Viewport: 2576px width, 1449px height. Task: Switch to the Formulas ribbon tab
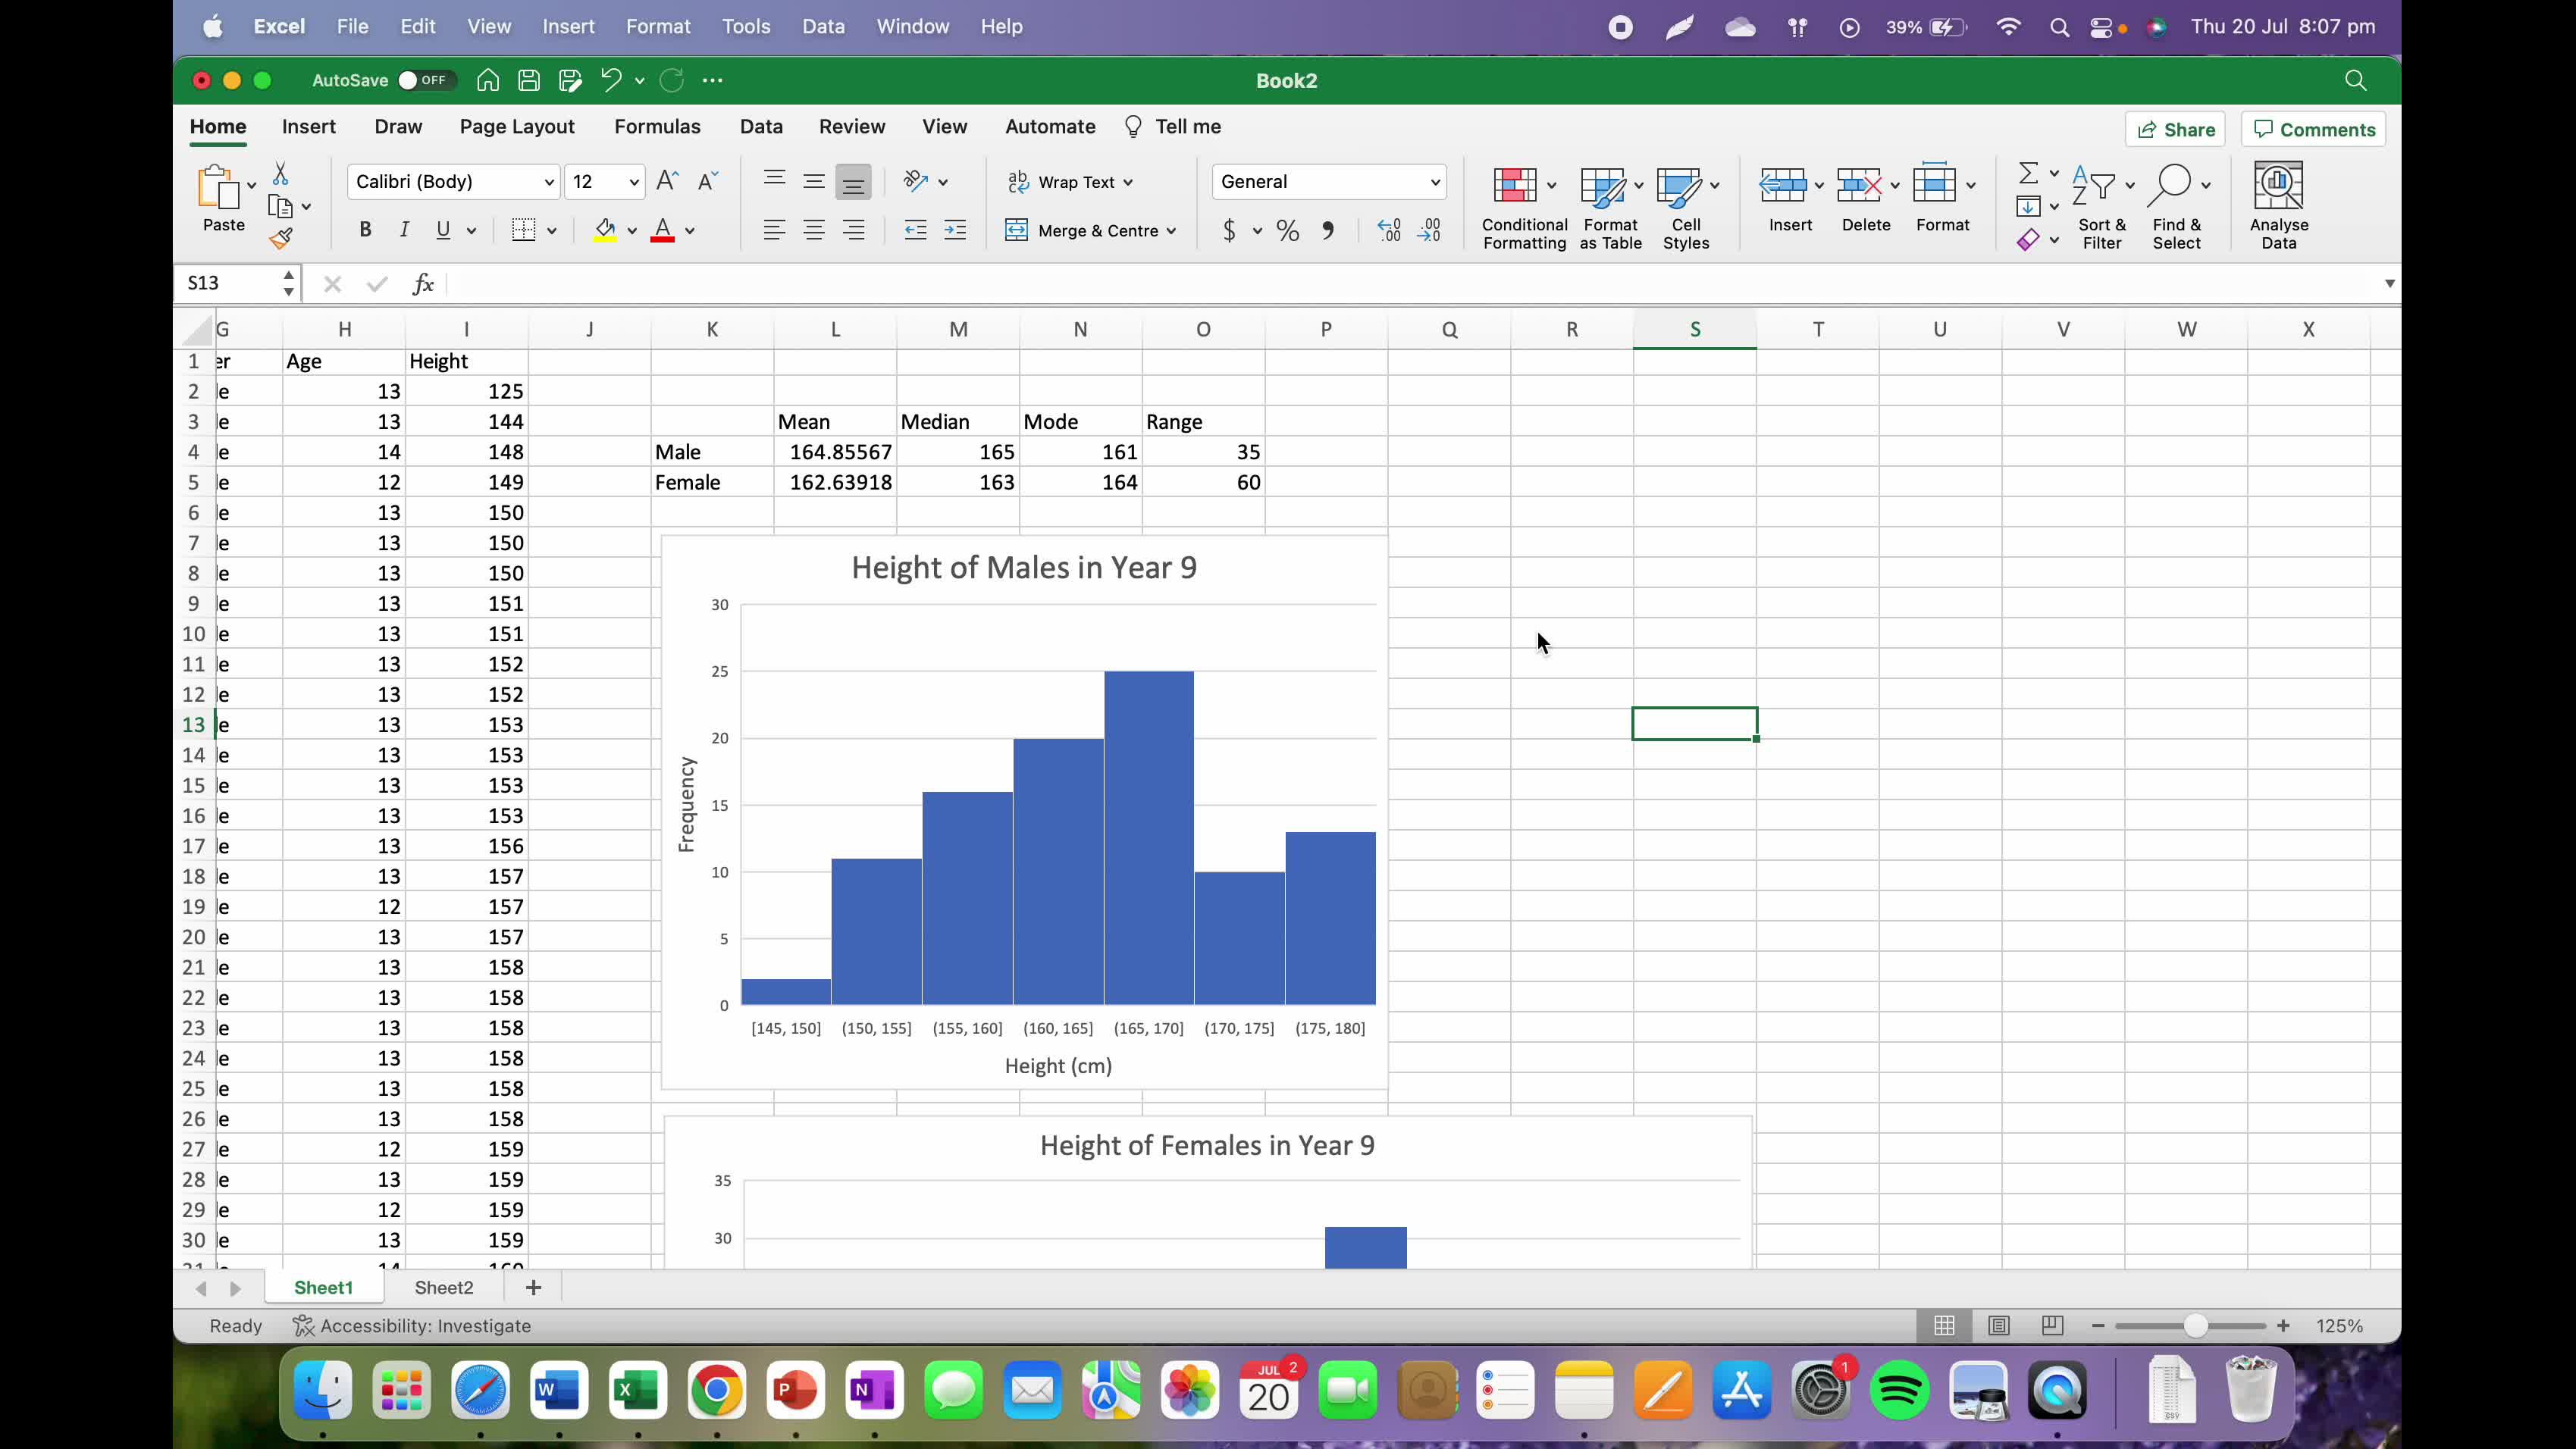[x=657, y=126]
